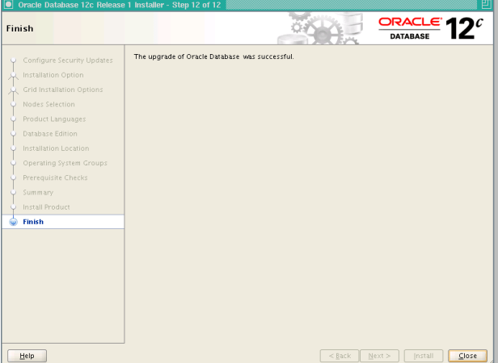This screenshot has height=363, width=498.
Task: Select the Finish step in the sidebar
Action: (x=63, y=222)
